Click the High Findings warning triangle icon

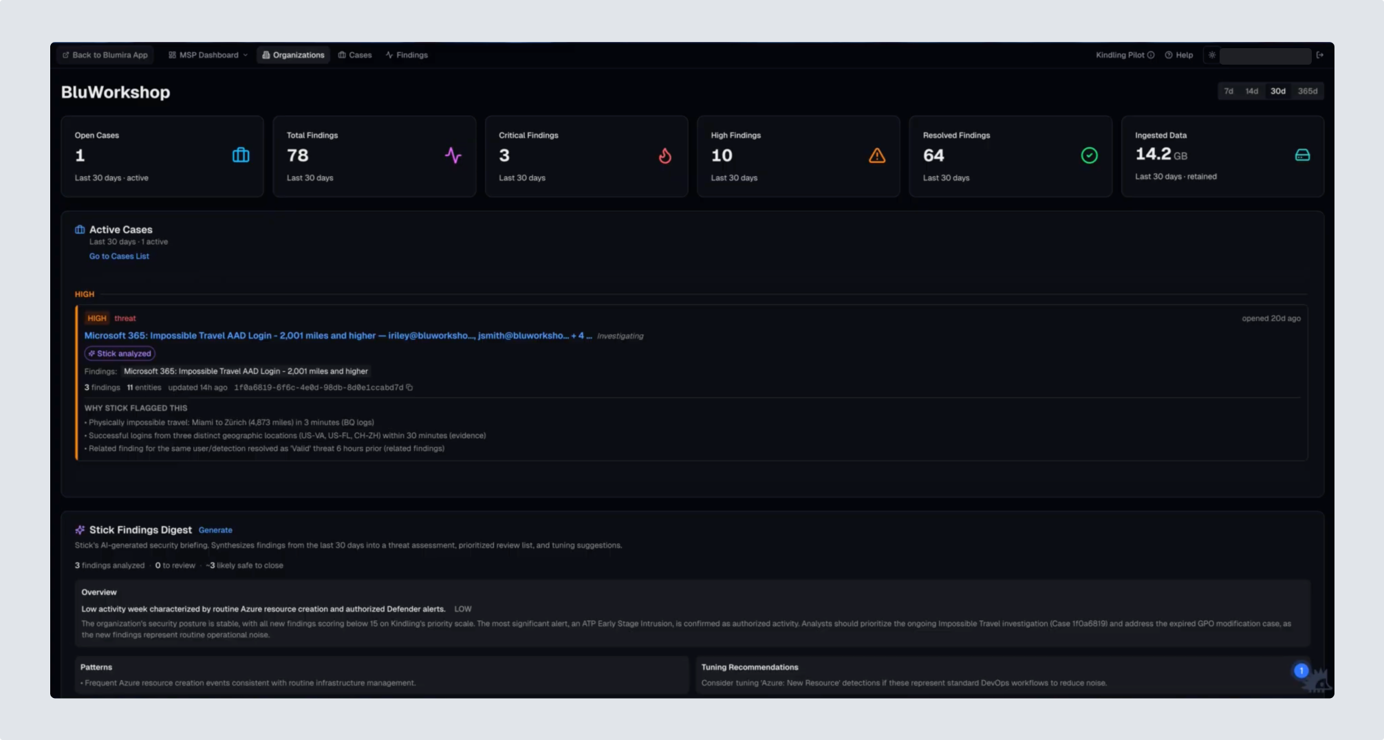tap(877, 155)
